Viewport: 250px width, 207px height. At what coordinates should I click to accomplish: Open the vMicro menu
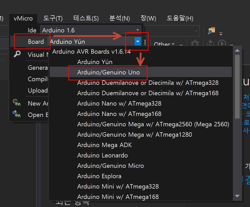coord(23,18)
